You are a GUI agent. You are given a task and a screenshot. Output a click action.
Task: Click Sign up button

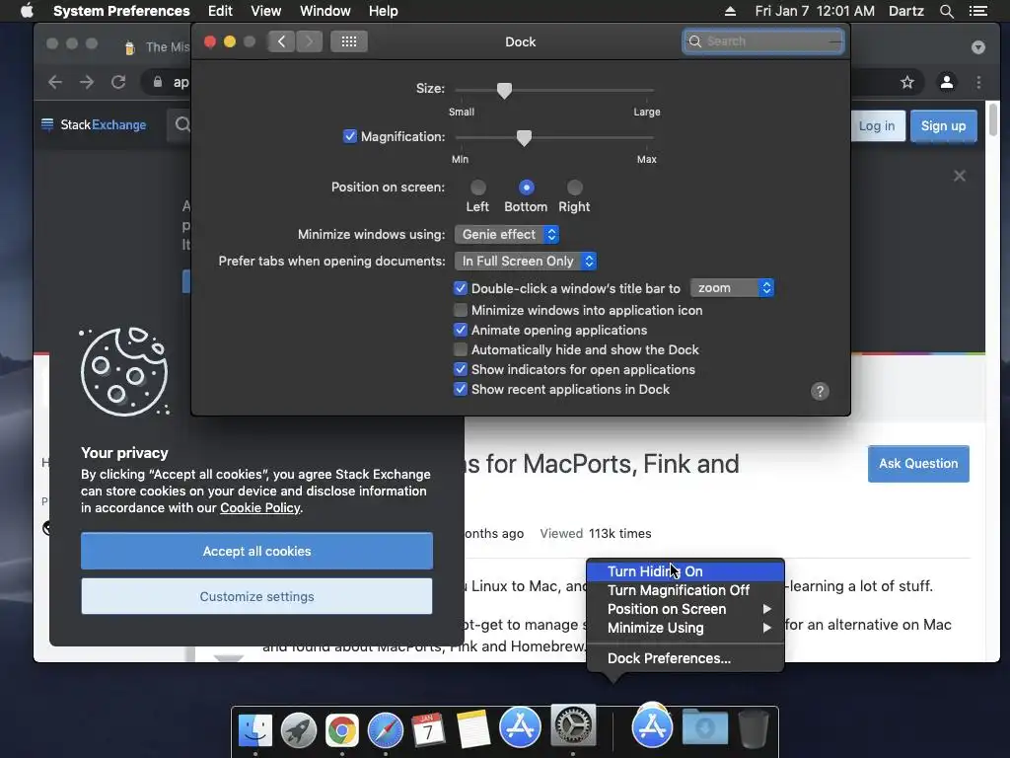pos(943,125)
